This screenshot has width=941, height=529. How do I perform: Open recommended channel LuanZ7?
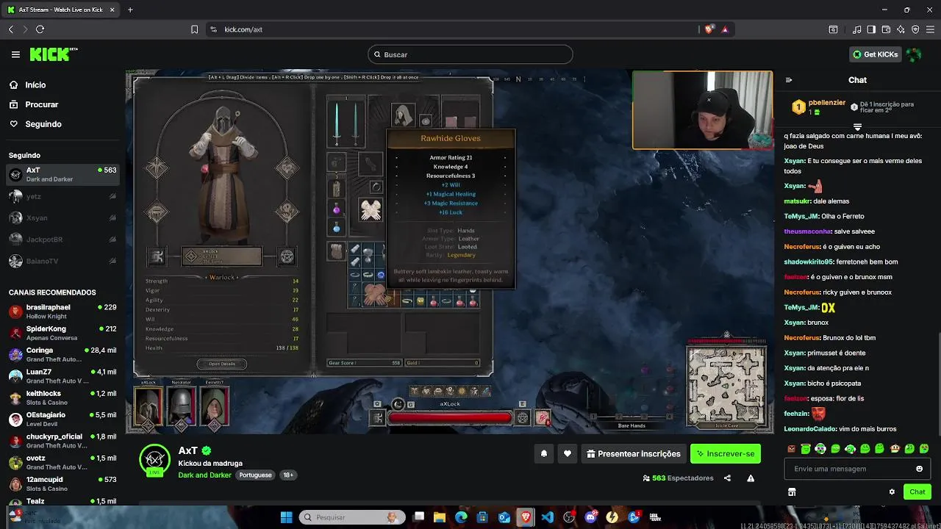[x=62, y=376]
